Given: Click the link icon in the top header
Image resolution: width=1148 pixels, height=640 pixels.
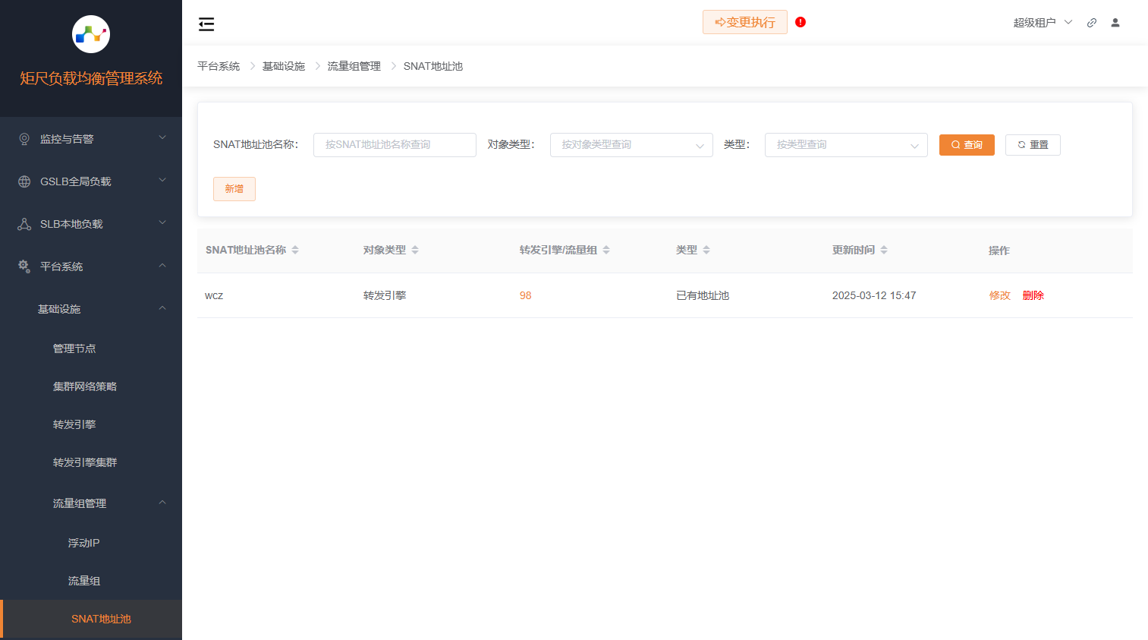Looking at the screenshot, I should 1092,23.
